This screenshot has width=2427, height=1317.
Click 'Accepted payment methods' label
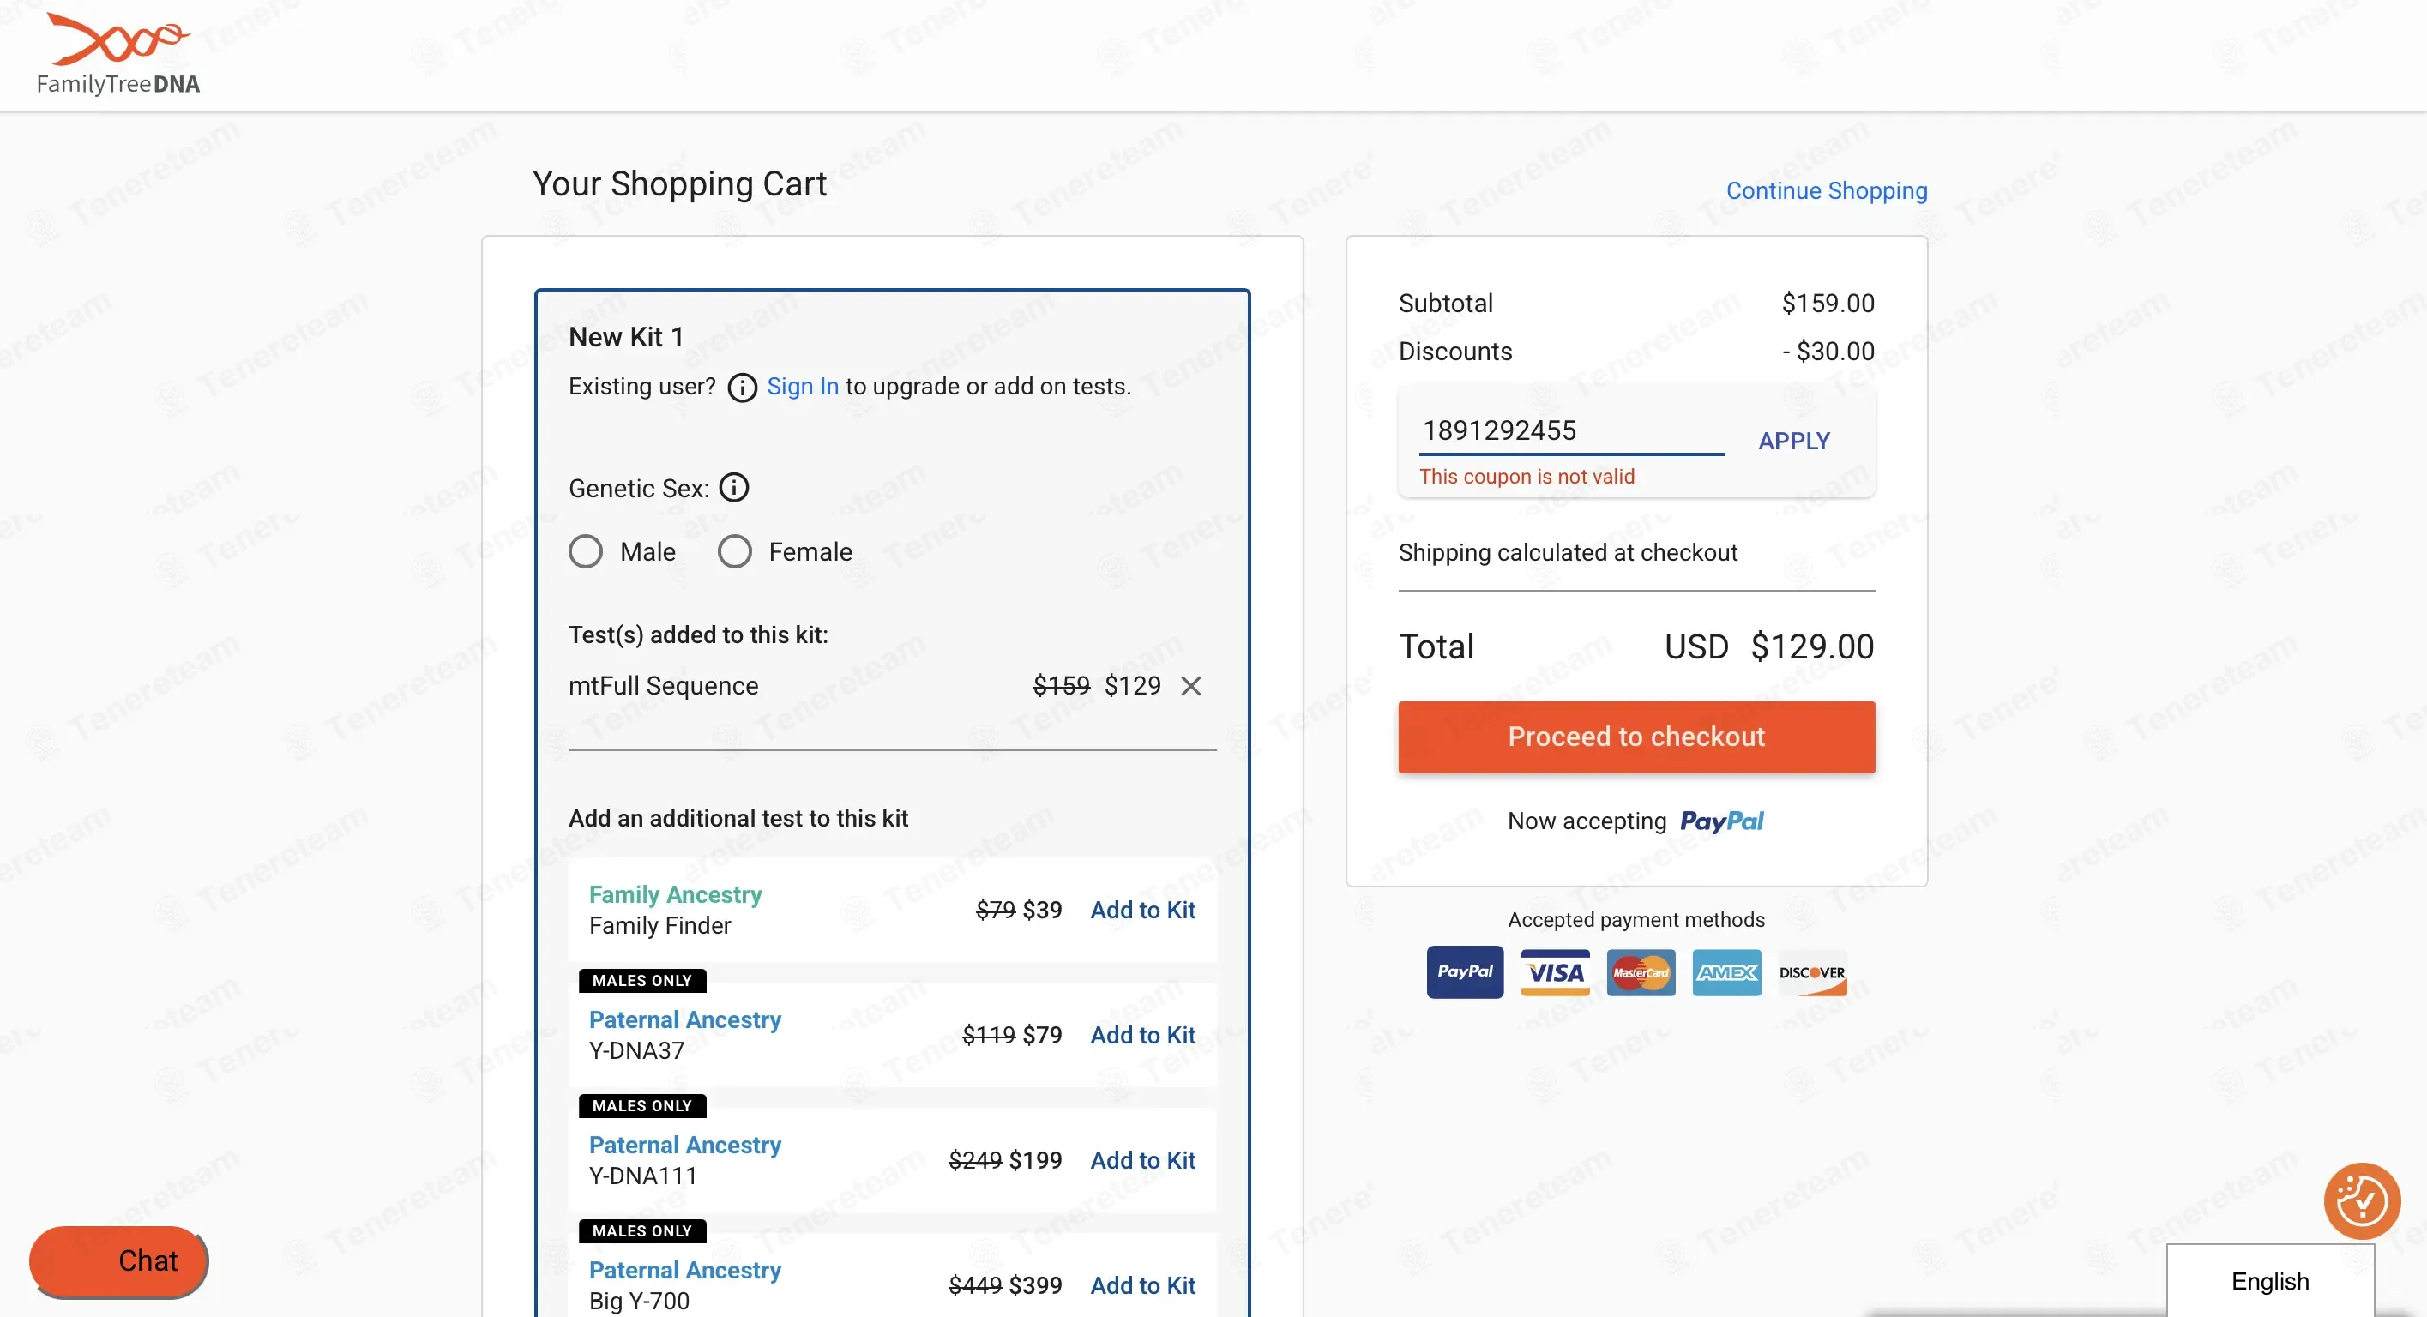pos(1635,920)
